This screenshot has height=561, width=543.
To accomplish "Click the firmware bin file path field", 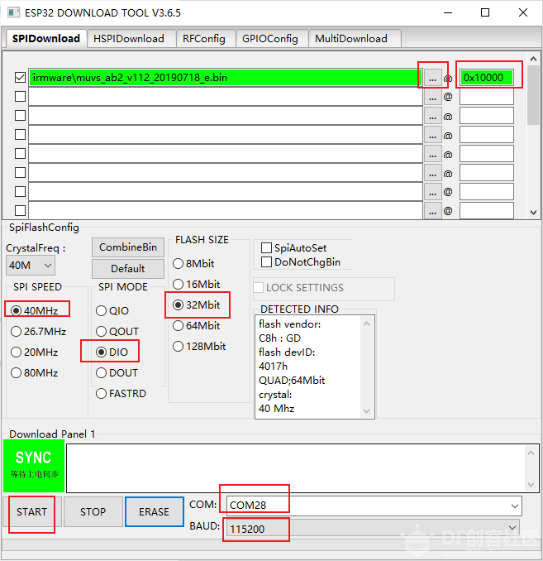I will (226, 78).
